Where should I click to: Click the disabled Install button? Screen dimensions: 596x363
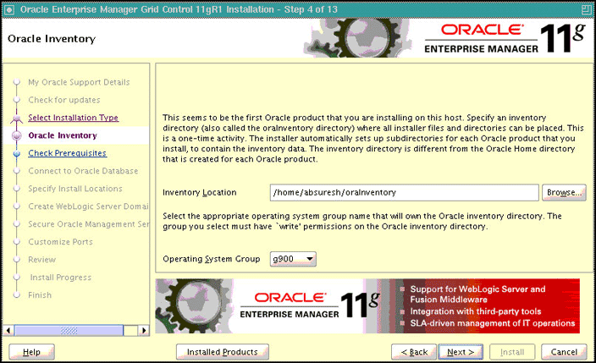tap(512, 352)
